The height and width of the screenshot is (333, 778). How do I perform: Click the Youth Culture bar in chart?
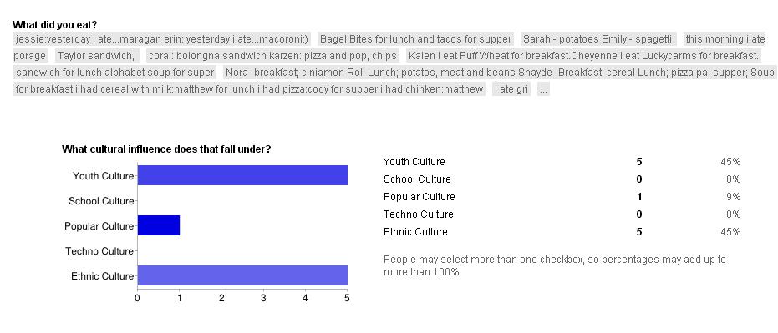pos(242,175)
